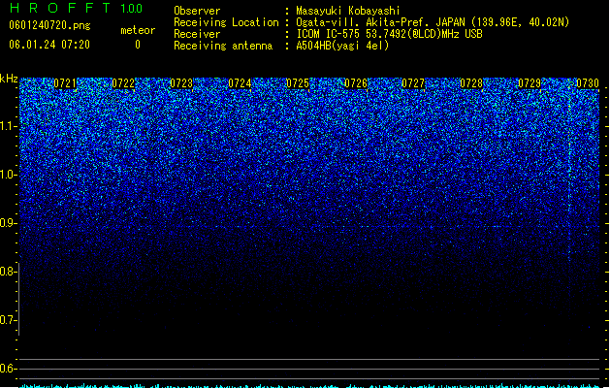
Task: Click the 0721 time marker
Action: (65, 83)
